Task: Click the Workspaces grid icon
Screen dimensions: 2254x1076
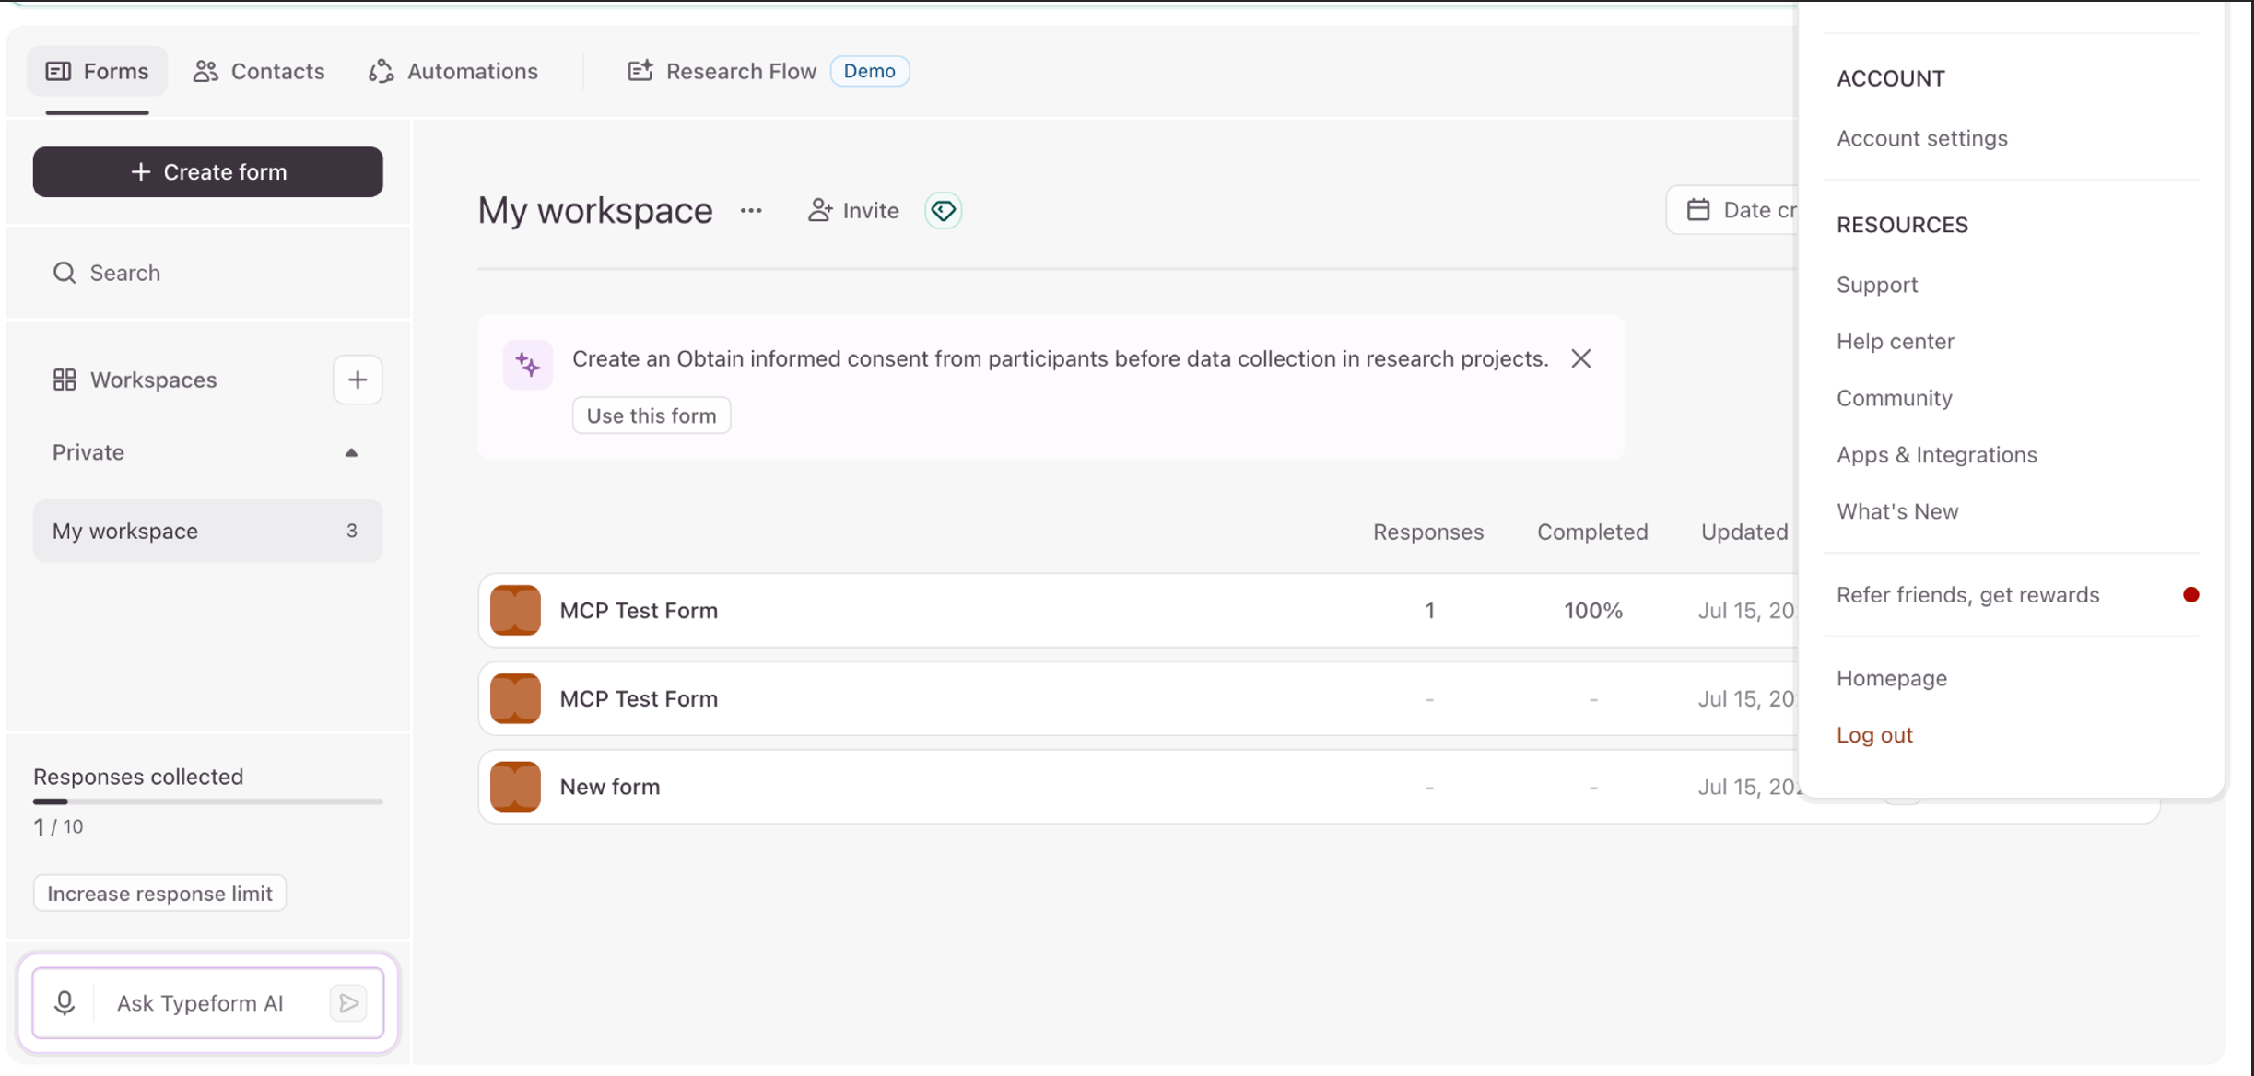Action: 65,380
